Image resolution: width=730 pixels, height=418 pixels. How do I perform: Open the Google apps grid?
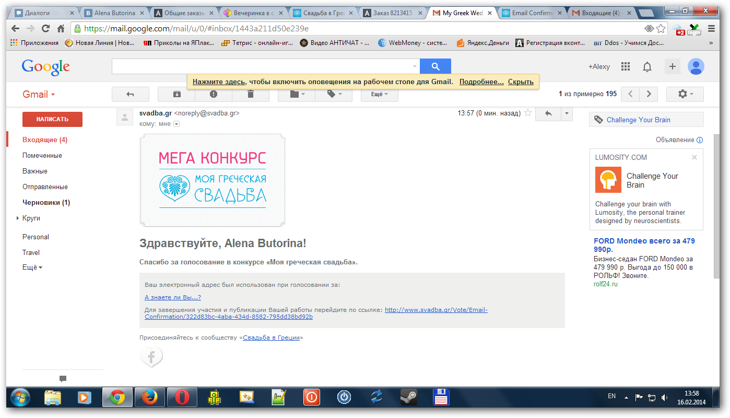point(626,66)
